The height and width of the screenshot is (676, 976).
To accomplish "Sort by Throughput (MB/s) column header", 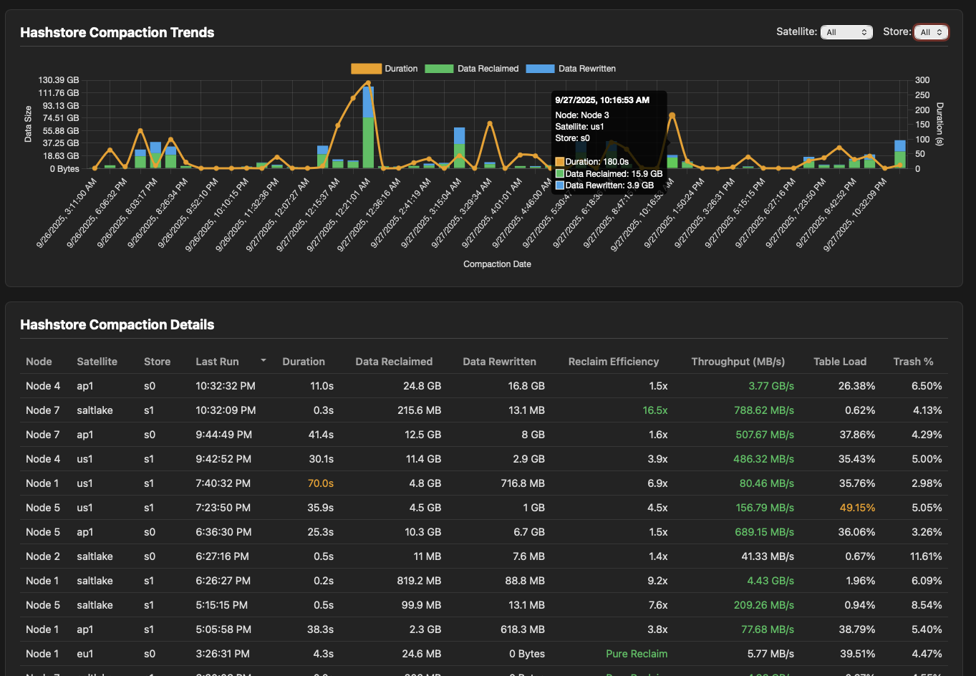I will tap(738, 362).
